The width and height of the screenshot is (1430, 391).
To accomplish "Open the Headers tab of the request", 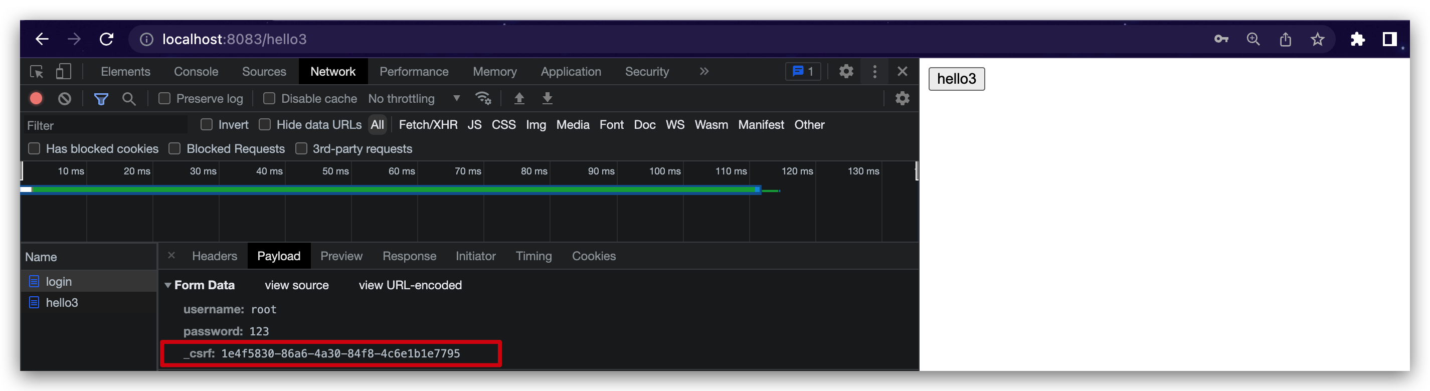I will pos(214,256).
